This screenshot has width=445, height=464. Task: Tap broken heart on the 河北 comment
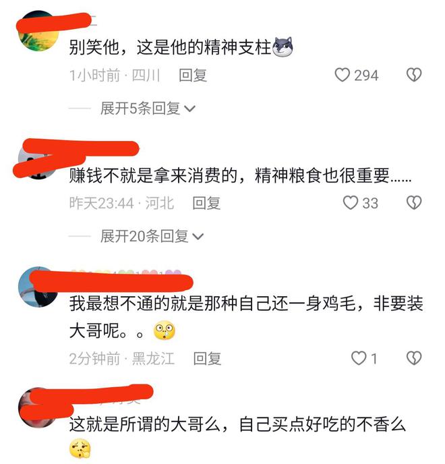[413, 203]
